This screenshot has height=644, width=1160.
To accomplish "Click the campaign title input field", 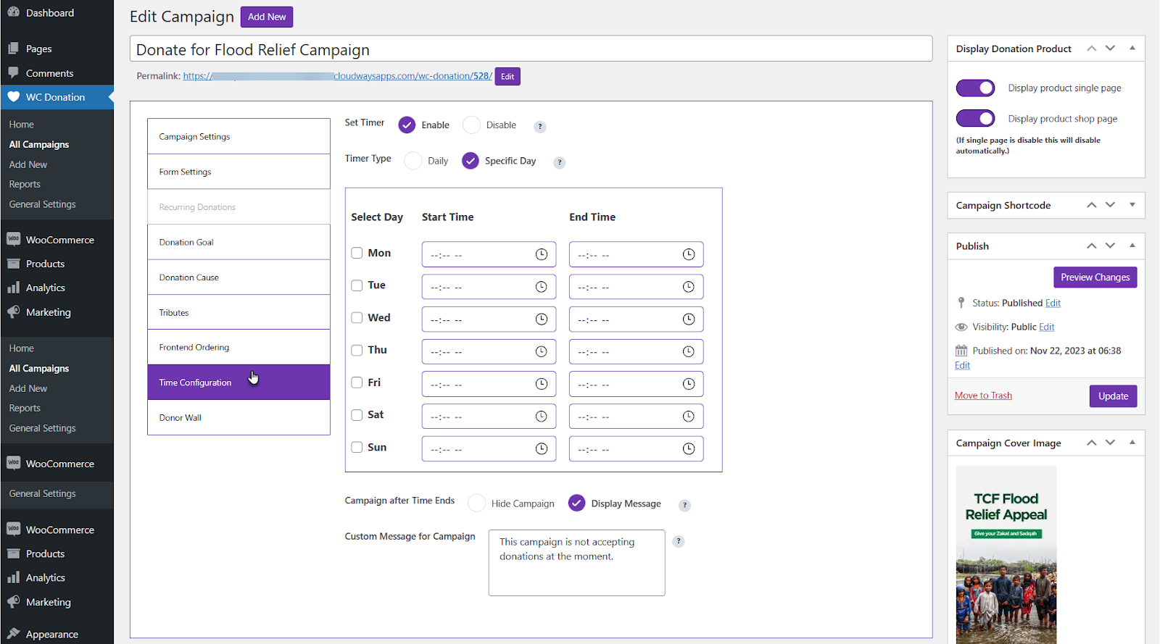I will click(x=530, y=49).
